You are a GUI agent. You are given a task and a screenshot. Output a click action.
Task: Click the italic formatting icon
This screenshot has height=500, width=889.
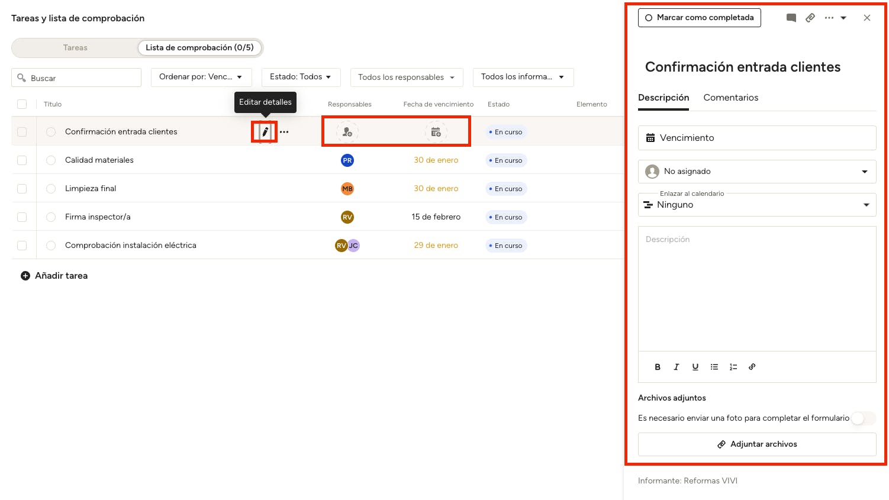click(x=677, y=367)
